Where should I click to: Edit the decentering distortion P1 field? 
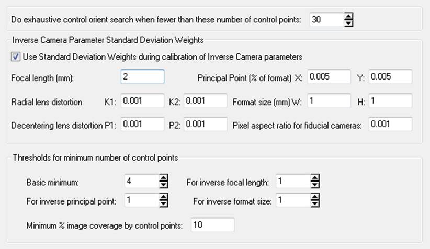[x=142, y=124]
